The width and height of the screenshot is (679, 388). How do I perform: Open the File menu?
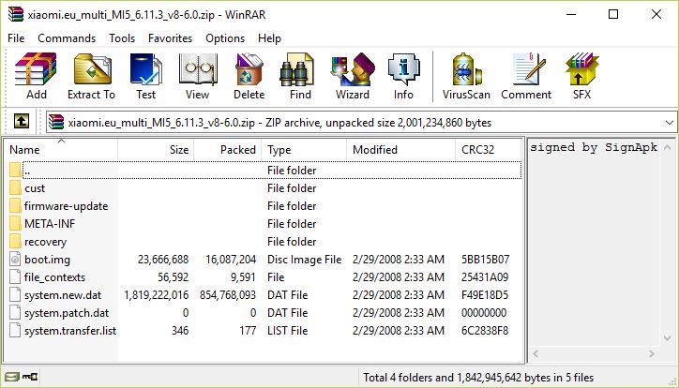tap(16, 38)
